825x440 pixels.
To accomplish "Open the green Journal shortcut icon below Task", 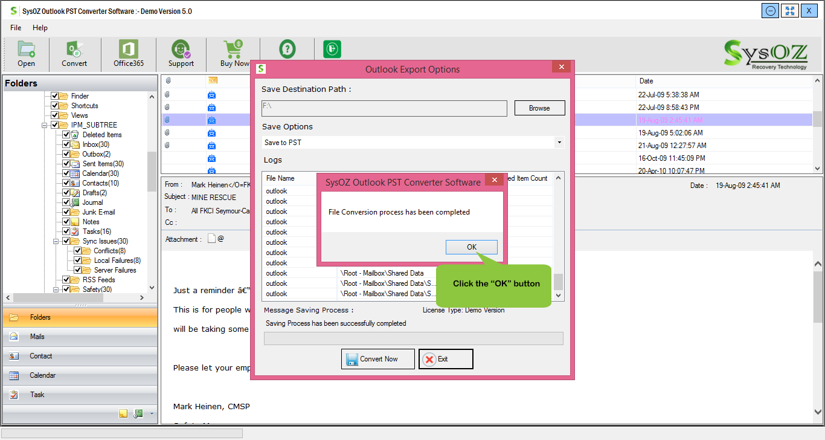I will 138,413.
